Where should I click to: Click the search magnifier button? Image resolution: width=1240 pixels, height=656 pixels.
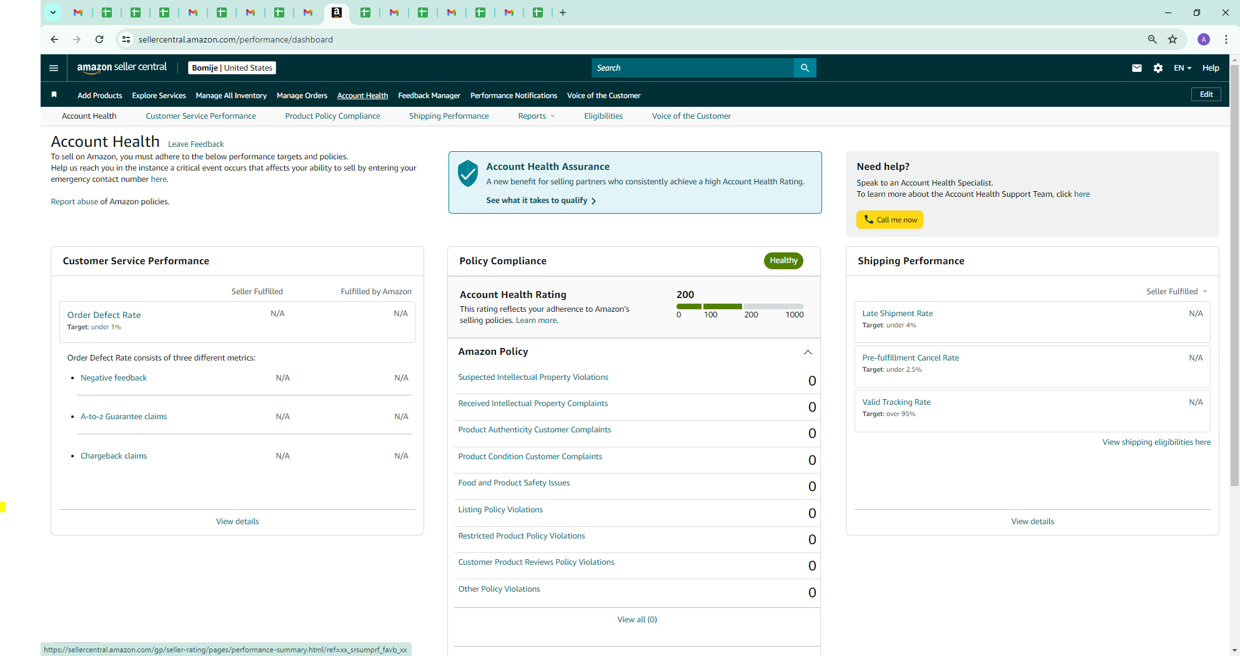tap(805, 68)
